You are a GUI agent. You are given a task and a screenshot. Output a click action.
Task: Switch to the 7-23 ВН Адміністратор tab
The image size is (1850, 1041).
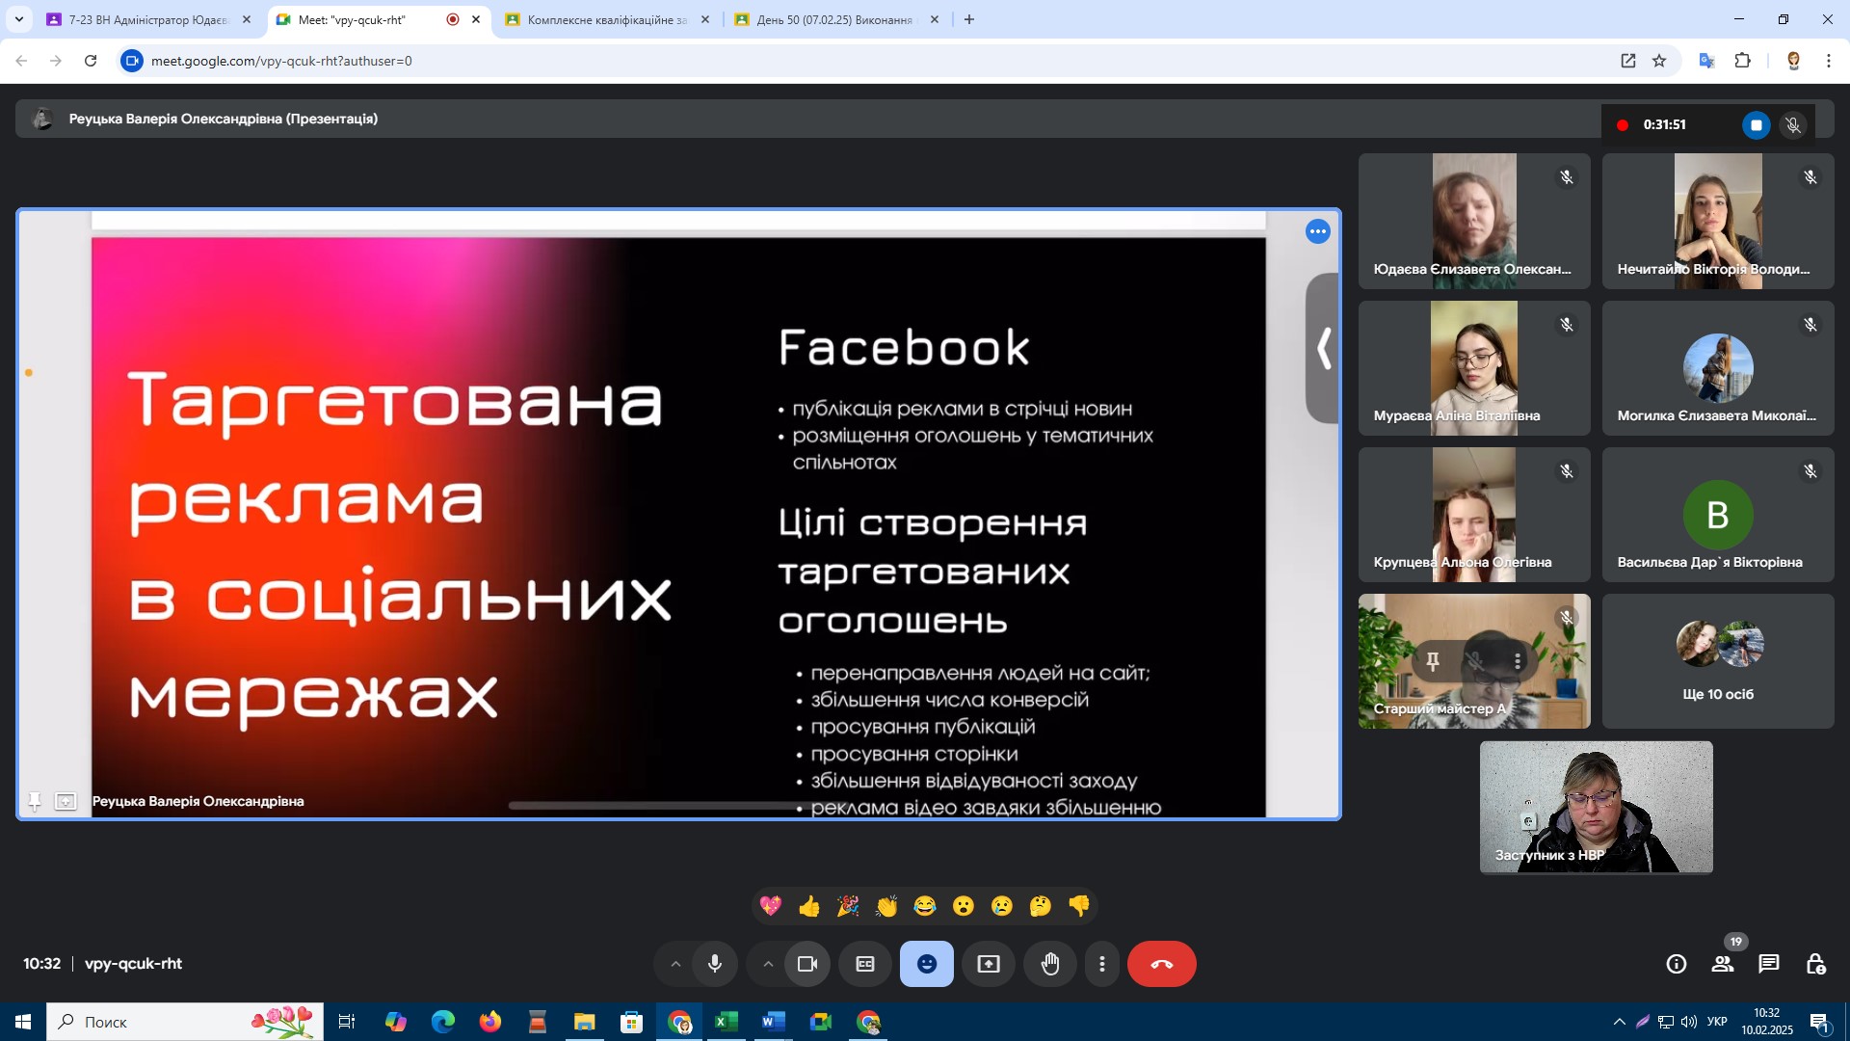149,19
